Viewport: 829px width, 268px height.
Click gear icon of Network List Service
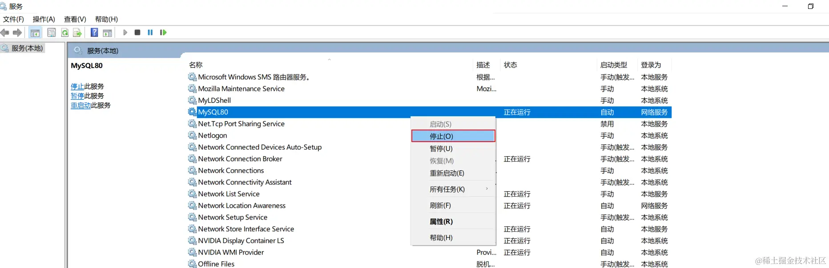click(192, 194)
